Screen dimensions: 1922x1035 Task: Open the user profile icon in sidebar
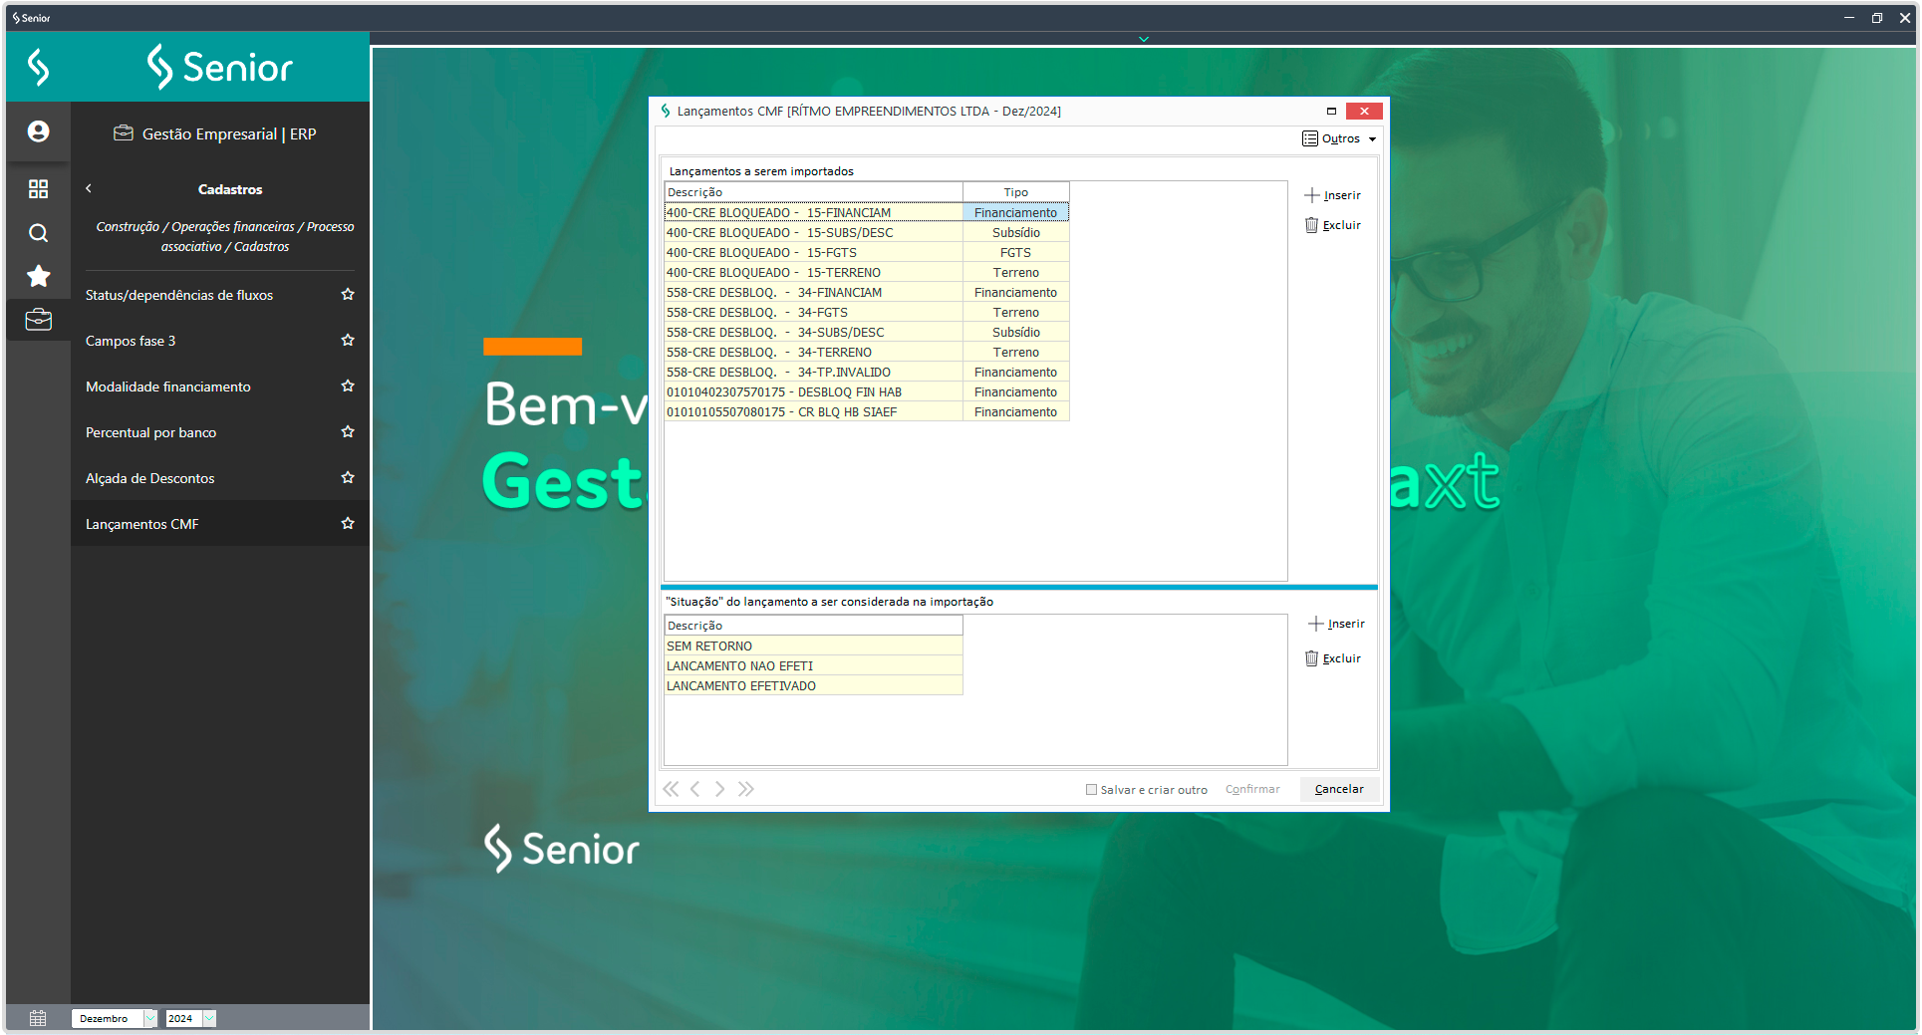click(38, 131)
